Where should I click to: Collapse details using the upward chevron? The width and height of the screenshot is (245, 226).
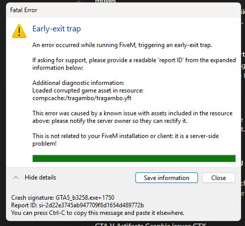(x=16, y=177)
